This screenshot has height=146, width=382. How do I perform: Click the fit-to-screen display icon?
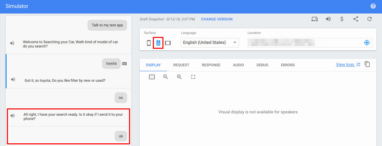[x=152, y=77]
